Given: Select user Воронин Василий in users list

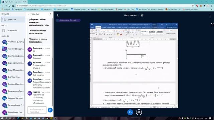Looking at the screenshot, I should point(13,98).
